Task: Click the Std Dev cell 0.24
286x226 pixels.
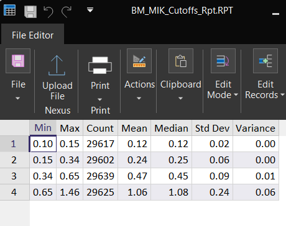Action: point(212,192)
